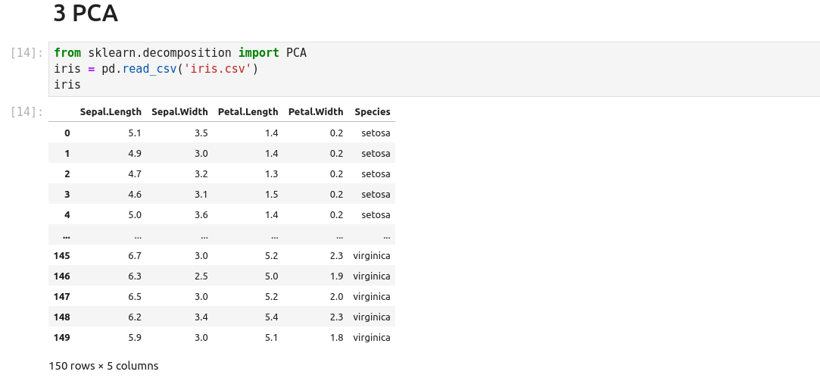The width and height of the screenshot is (820, 381).
Task: Click the Sepal.Width column header
Action: 179,112
